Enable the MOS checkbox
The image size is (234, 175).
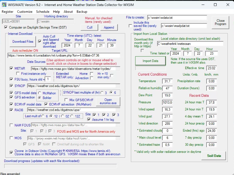click(x=11, y=138)
